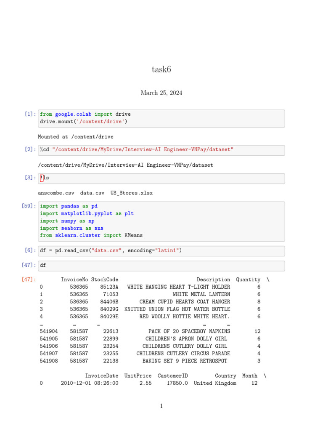Viewport: 323px width, 431px height.
Task: Click the date 'March 25, 2024'
Action: [x=161, y=93]
